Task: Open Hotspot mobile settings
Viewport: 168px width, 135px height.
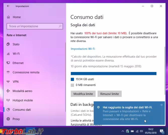Action: (23, 100)
